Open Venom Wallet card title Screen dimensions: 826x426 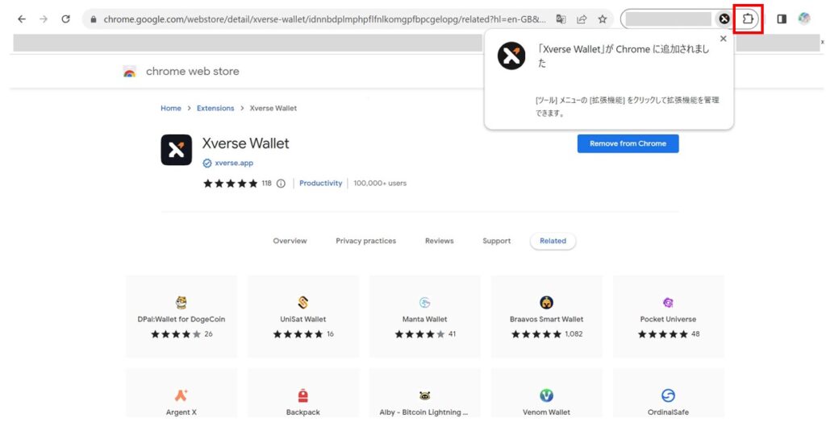[x=546, y=412]
